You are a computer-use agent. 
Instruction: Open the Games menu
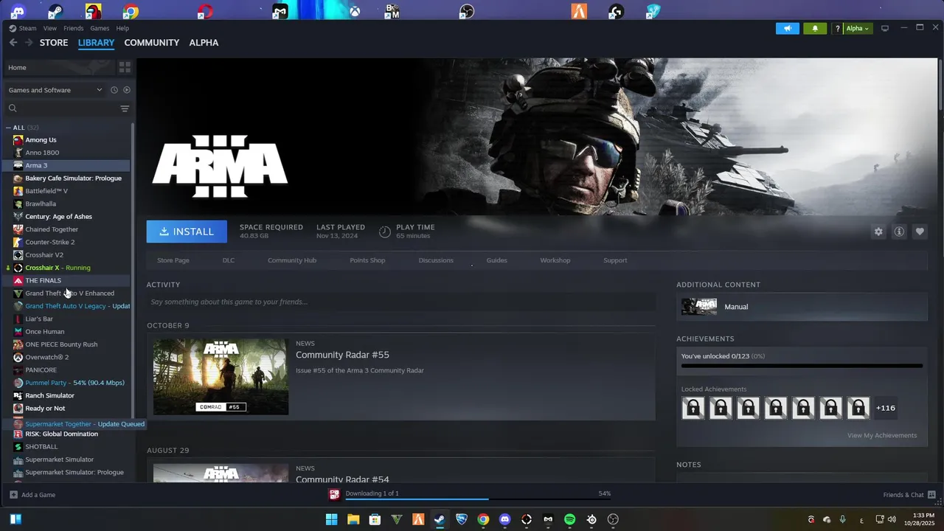pos(100,28)
